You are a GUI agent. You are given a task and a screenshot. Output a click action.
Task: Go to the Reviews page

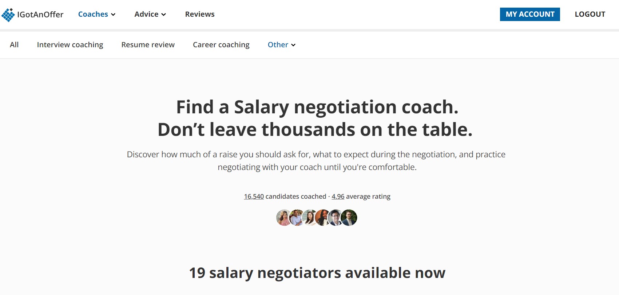click(200, 14)
